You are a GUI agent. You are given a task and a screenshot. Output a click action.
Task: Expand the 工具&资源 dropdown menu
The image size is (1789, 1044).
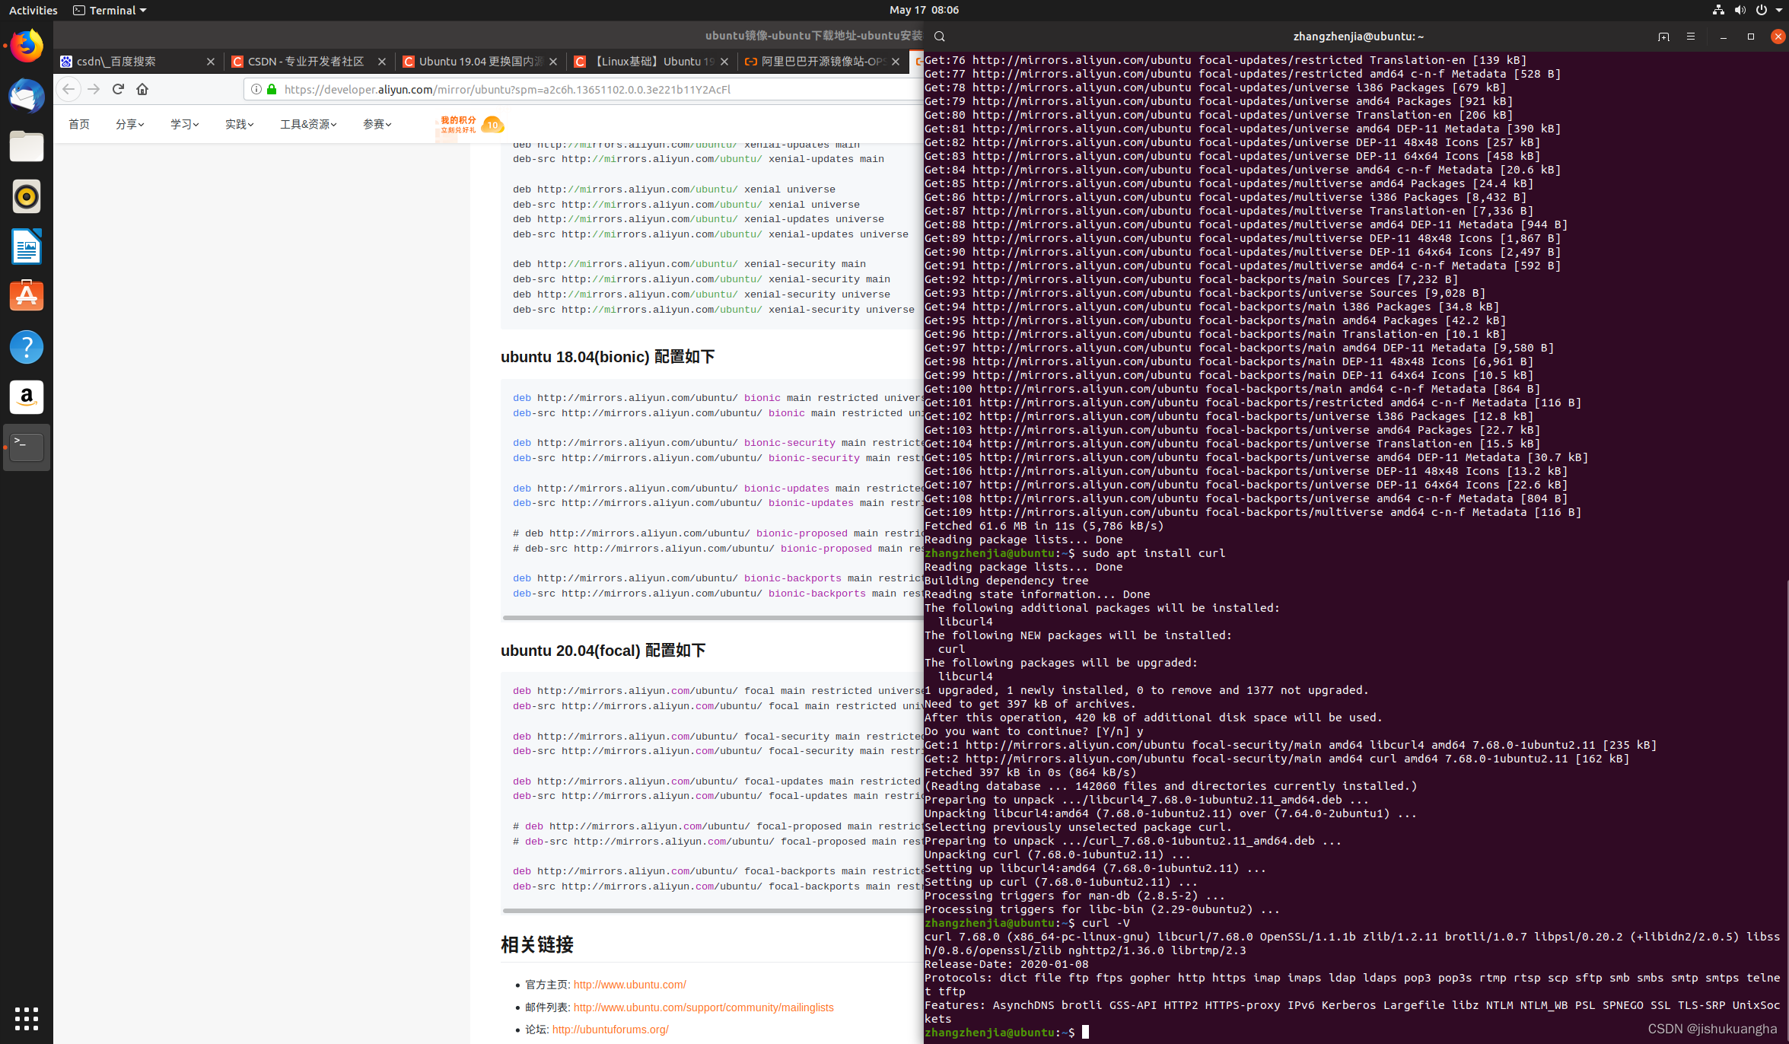point(308,124)
